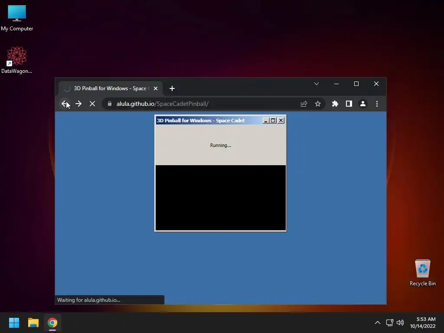Minimize the Space Cadet pinball window
The height and width of the screenshot is (333, 444).
[x=266, y=121]
